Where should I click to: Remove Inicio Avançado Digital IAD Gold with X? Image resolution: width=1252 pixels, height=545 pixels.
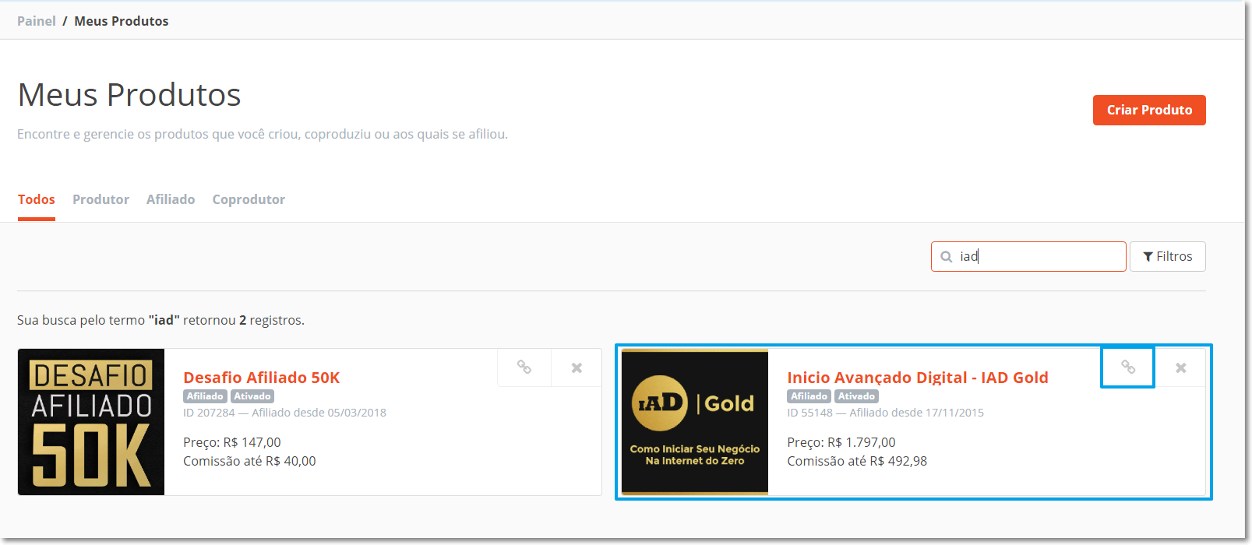click(1181, 367)
